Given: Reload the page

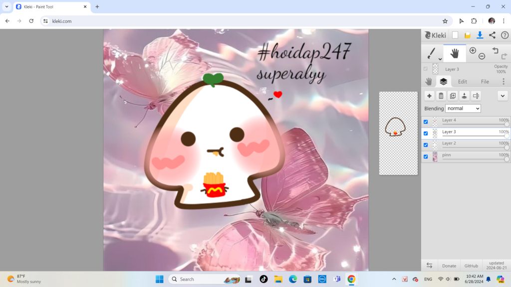Looking at the screenshot, I should [x=31, y=21].
